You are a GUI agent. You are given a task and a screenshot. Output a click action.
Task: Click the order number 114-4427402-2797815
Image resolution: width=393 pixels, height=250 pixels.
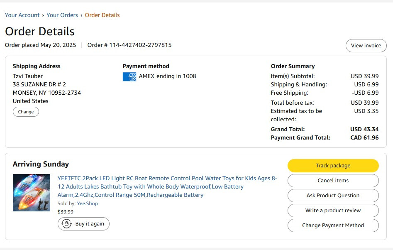coord(140,45)
